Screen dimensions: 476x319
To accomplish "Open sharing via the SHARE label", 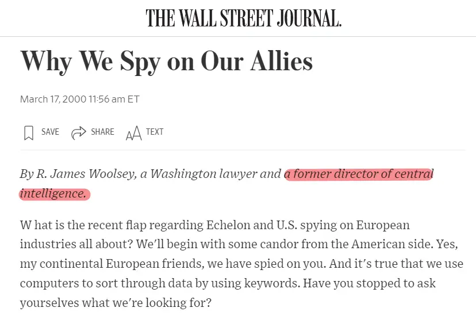I will (x=102, y=132).
